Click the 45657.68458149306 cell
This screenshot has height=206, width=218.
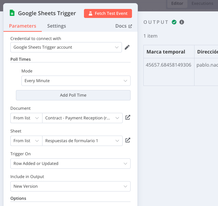click(169, 72)
